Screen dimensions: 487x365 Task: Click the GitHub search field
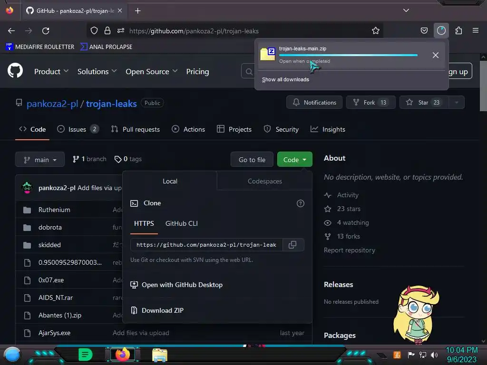tap(248, 71)
